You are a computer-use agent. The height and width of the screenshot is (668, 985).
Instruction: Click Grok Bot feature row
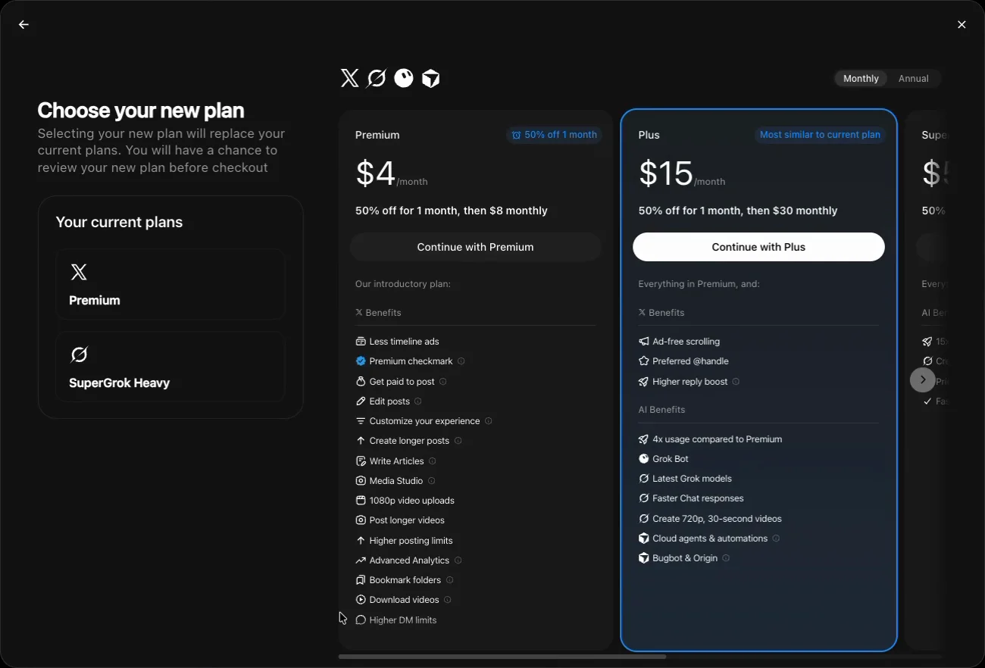click(663, 459)
